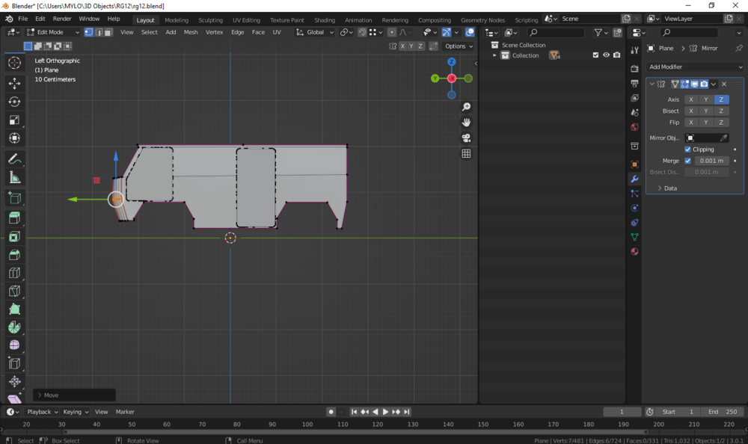Click the zoom magnifier viewport icon

(466, 107)
